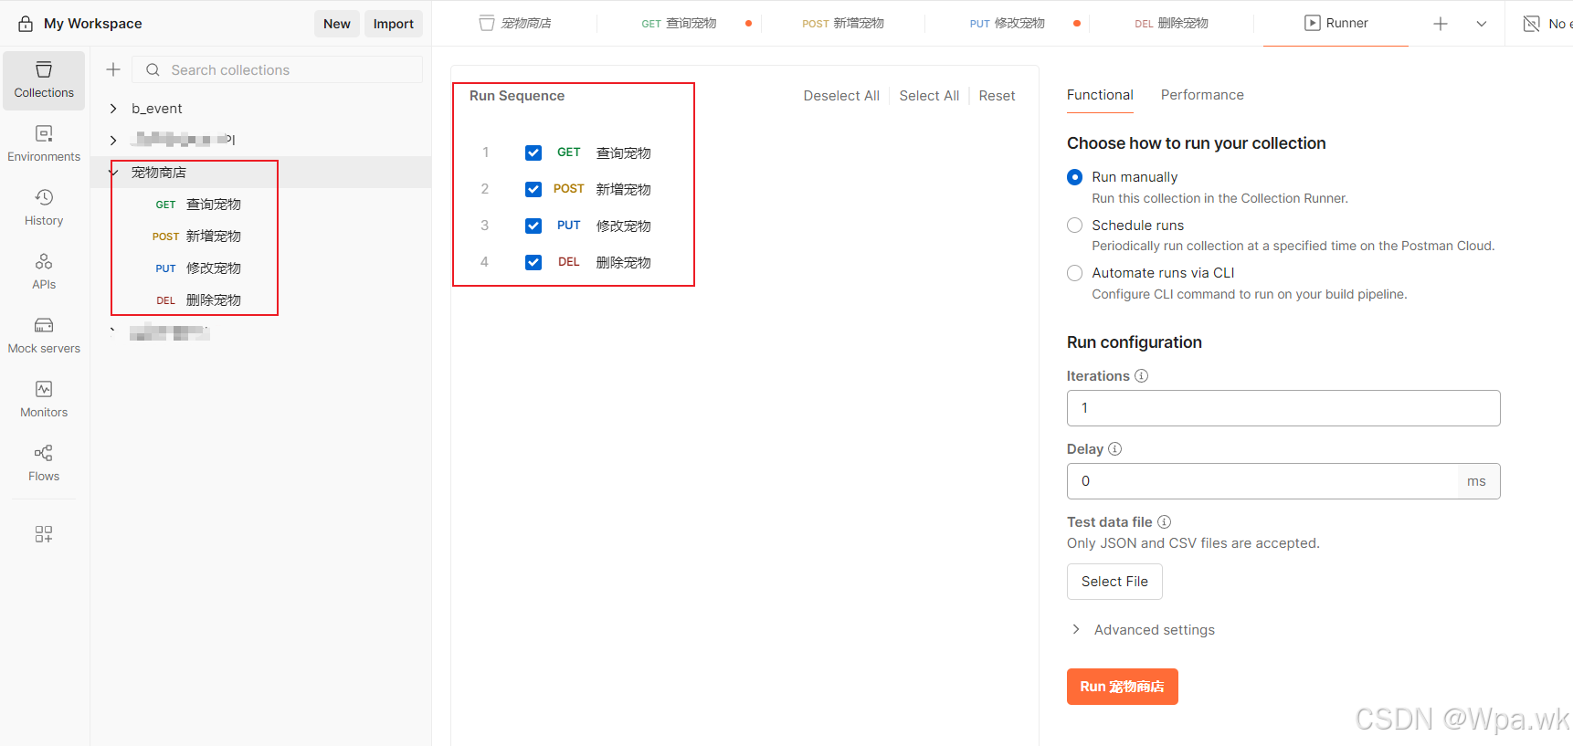The width and height of the screenshot is (1573, 746).
Task: Select Automate runs via CLI option
Action: pyautogui.click(x=1075, y=273)
